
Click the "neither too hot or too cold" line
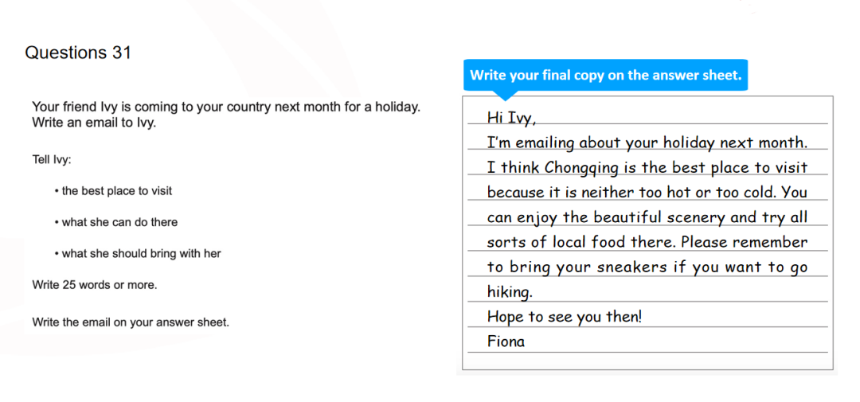647,193
